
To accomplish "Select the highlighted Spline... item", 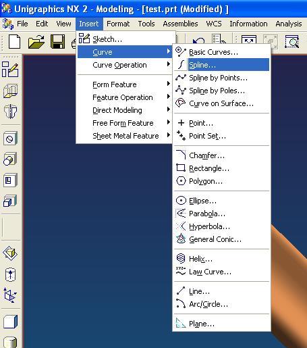I will point(222,65).
